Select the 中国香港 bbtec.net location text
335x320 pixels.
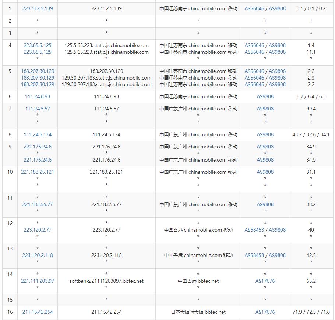(x=198, y=281)
